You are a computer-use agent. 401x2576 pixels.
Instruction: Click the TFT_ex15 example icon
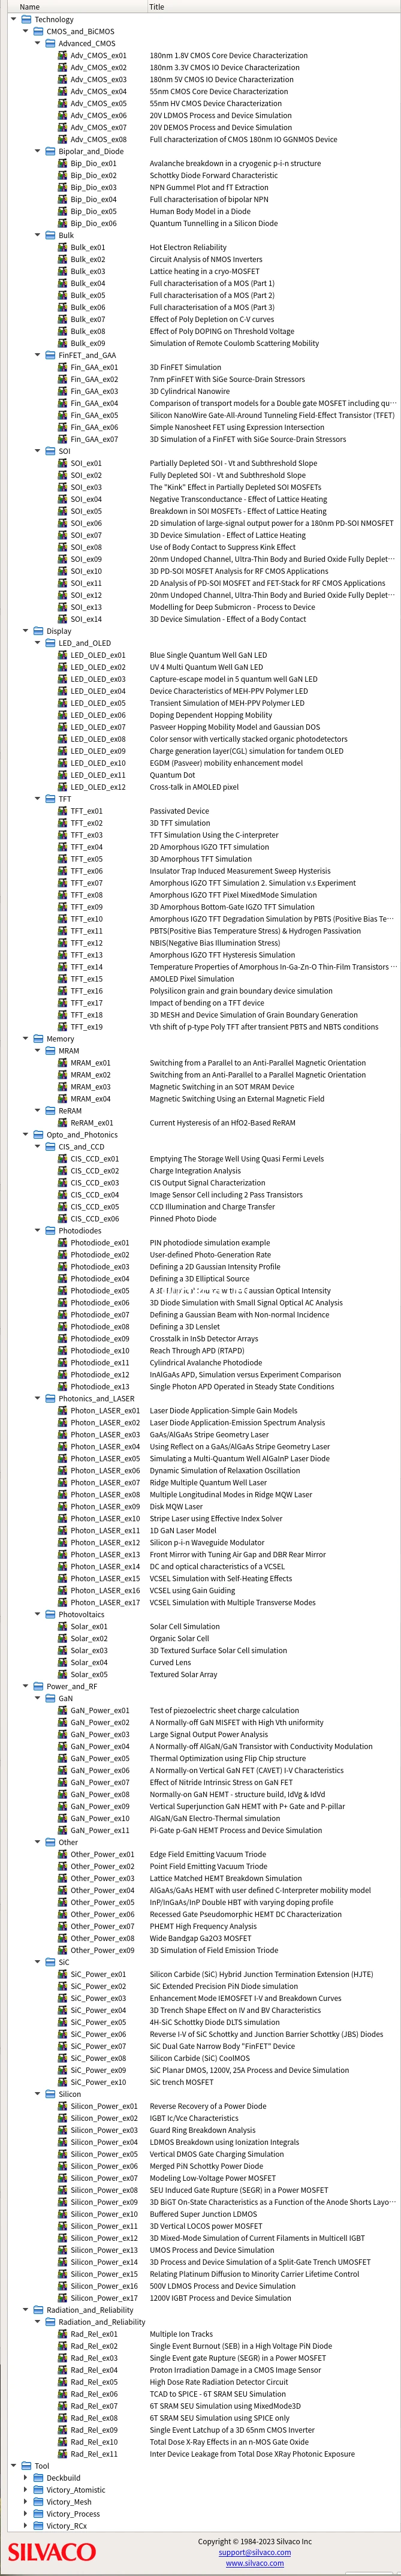tap(63, 980)
